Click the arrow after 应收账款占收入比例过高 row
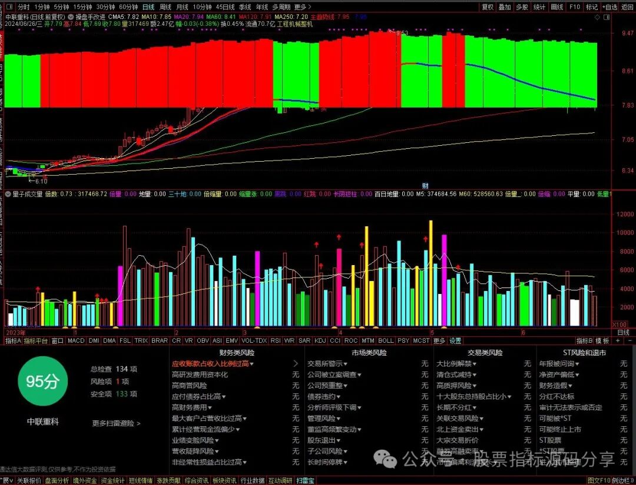 tap(296, 363)
